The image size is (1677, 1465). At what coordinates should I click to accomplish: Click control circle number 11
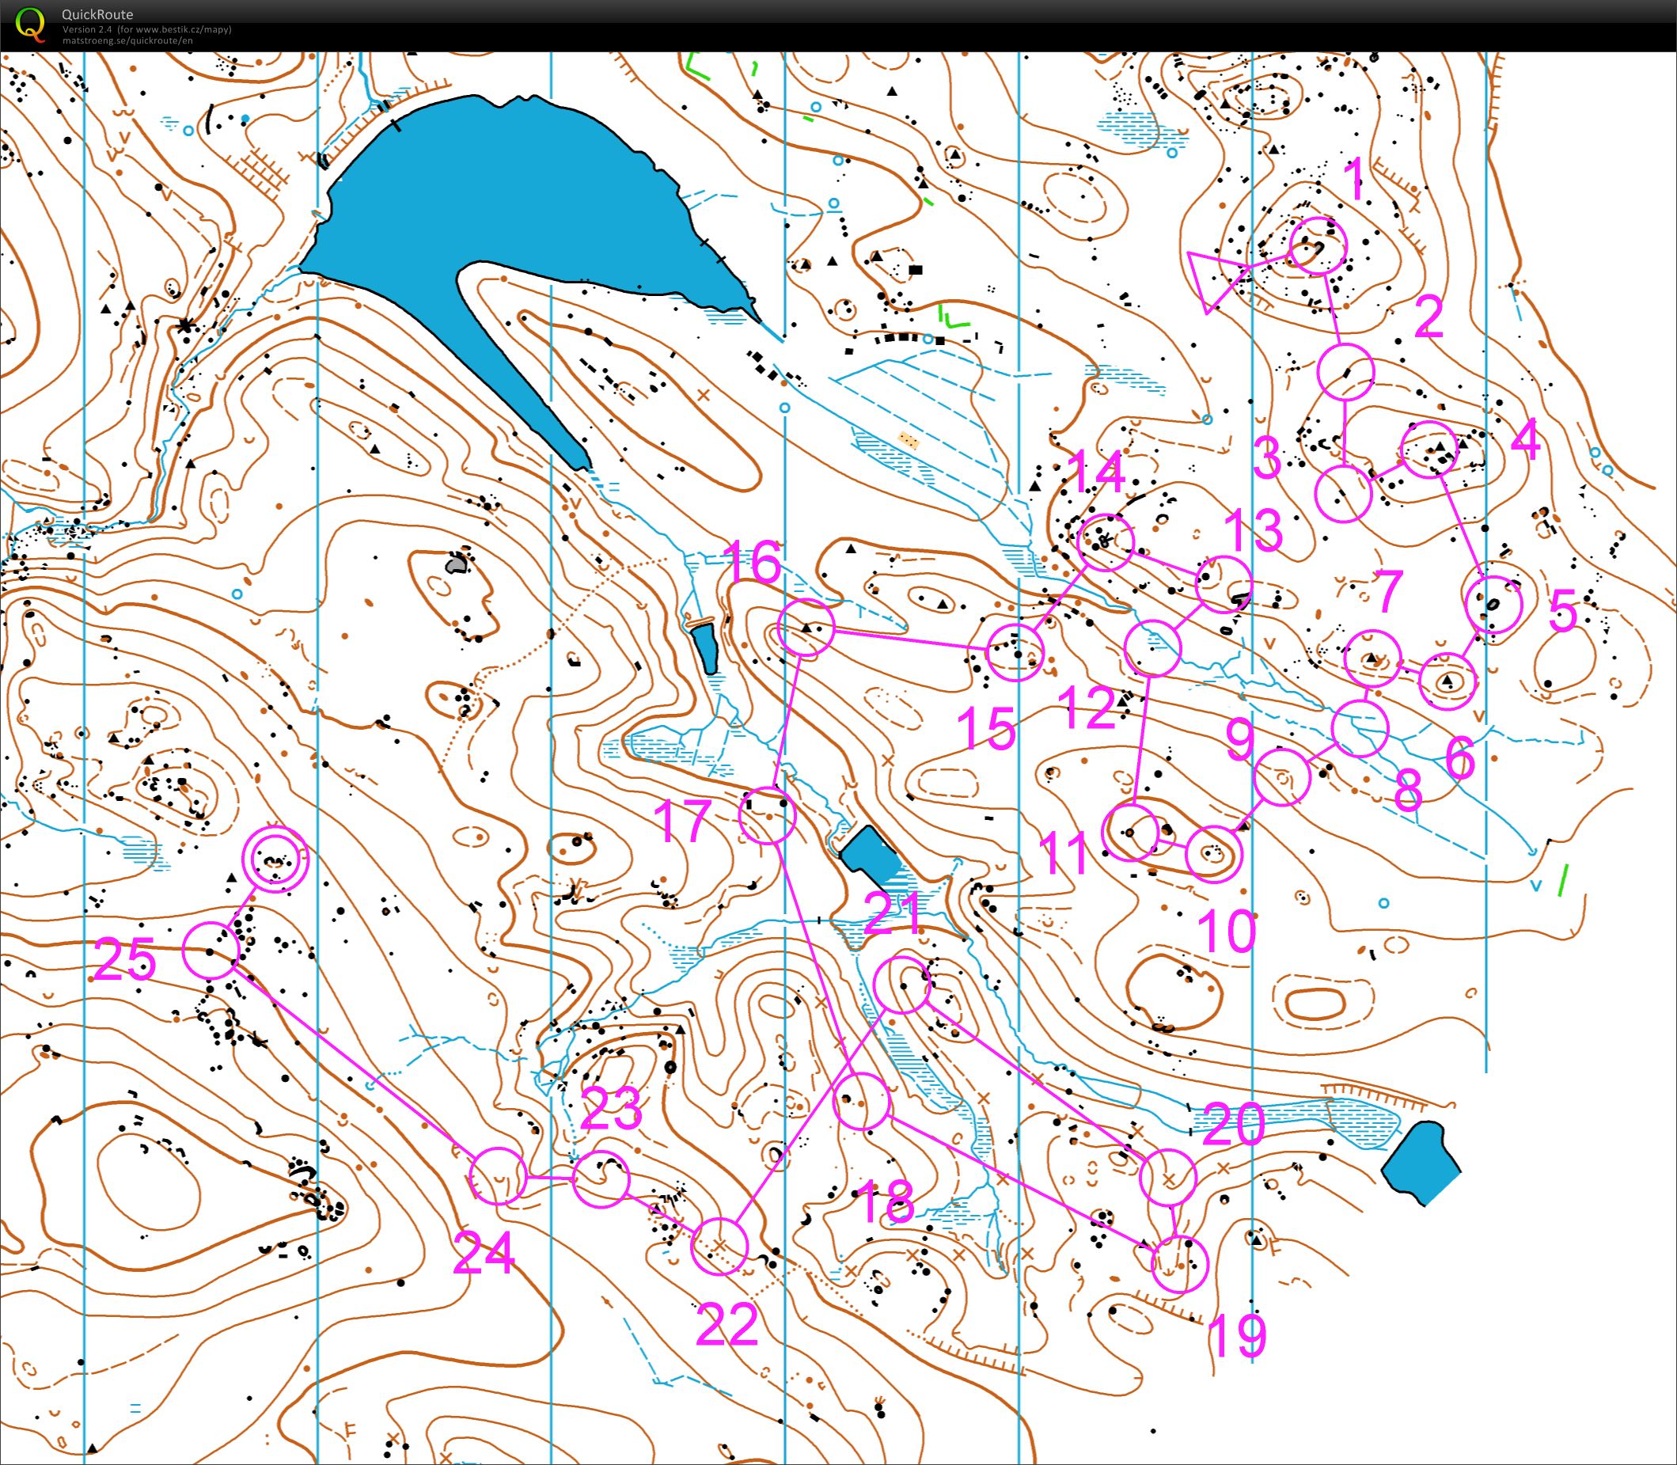1131,833
